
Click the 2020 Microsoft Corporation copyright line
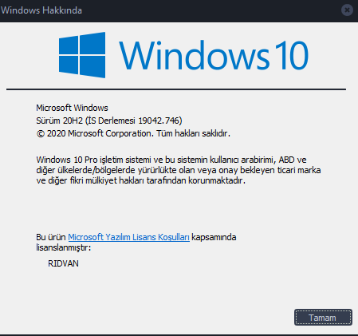click(133, 133)
